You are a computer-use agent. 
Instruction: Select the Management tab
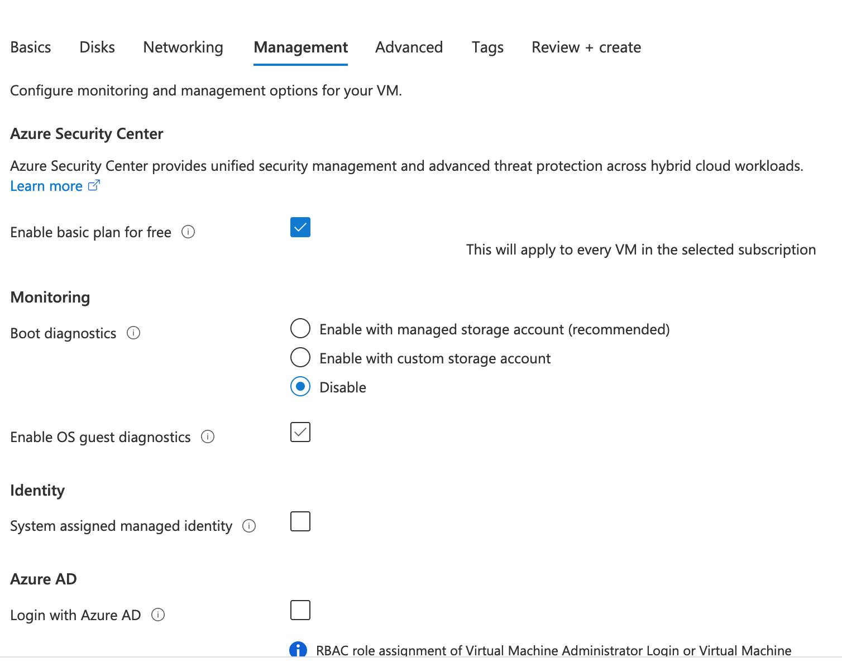pos(300,47)
